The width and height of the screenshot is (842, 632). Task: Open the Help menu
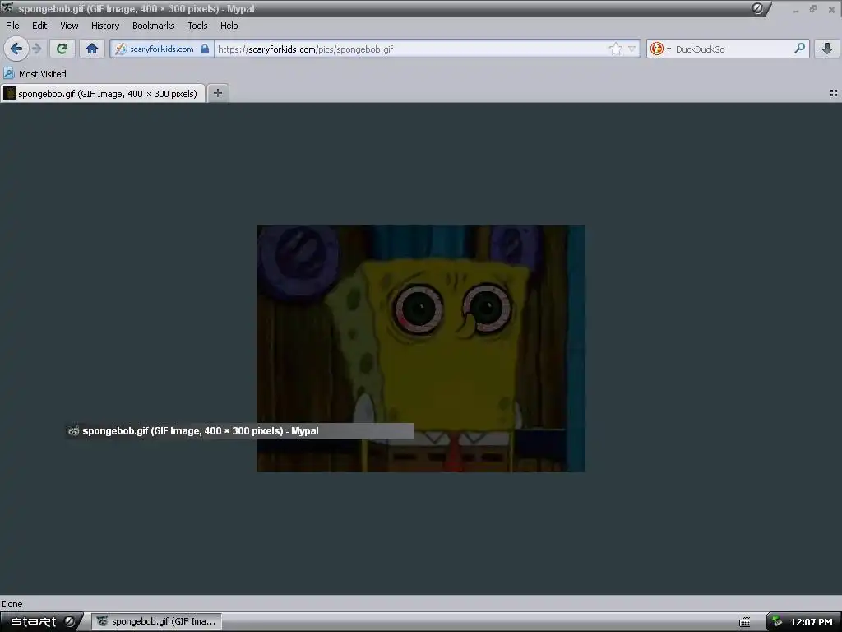[229, 26]
